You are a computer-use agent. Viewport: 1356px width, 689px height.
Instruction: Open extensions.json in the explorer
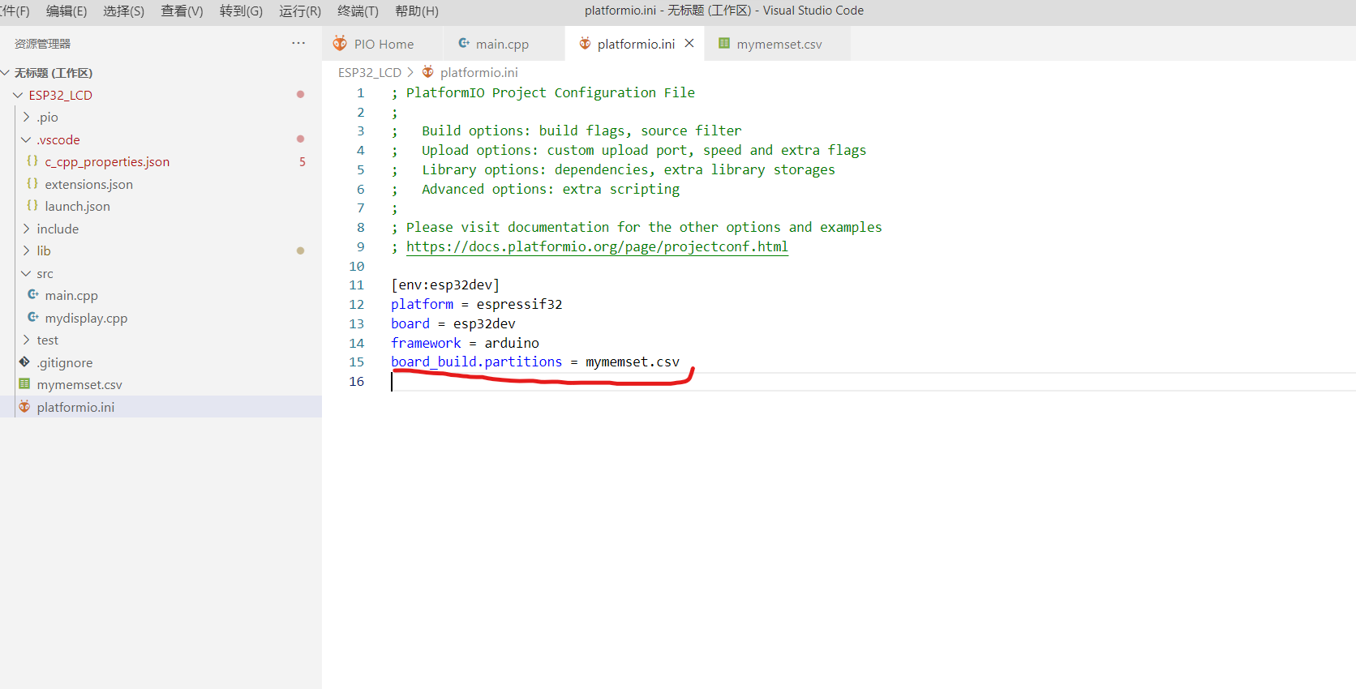pos(88,184)
